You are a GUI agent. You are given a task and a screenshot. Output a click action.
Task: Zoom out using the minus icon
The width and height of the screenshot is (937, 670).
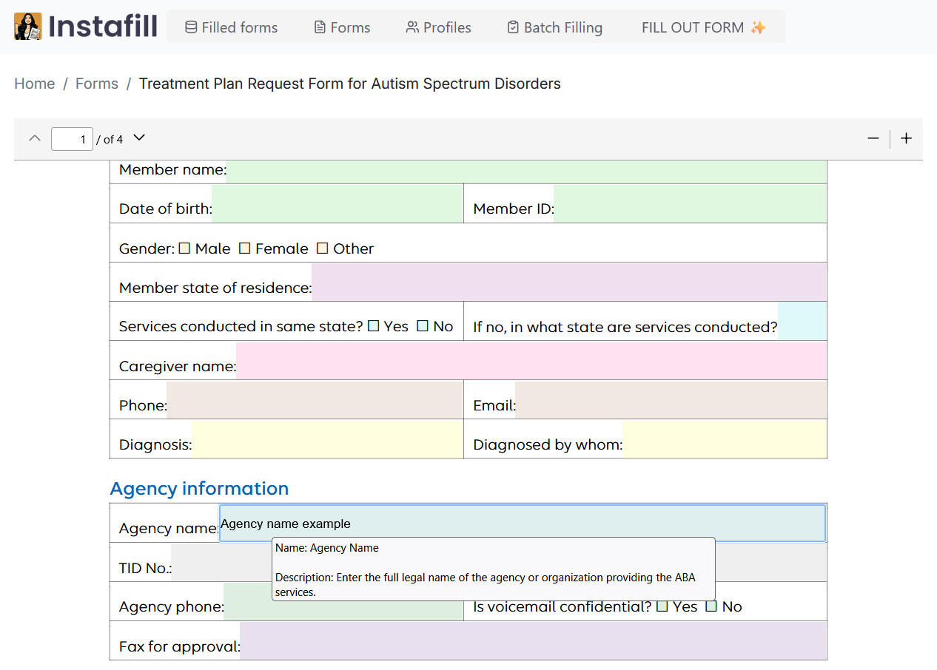click(873, 138)
